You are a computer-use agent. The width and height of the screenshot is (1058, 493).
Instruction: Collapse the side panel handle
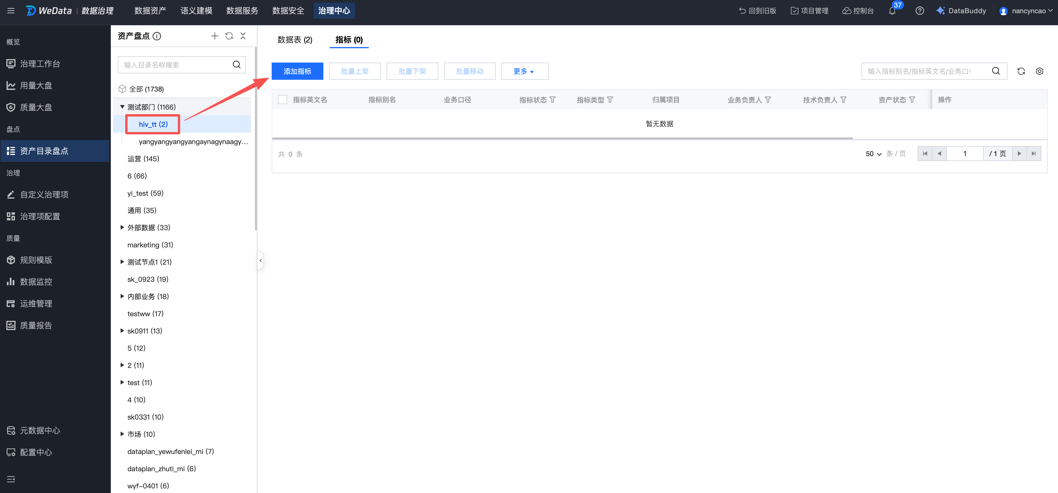pos(260,260)
